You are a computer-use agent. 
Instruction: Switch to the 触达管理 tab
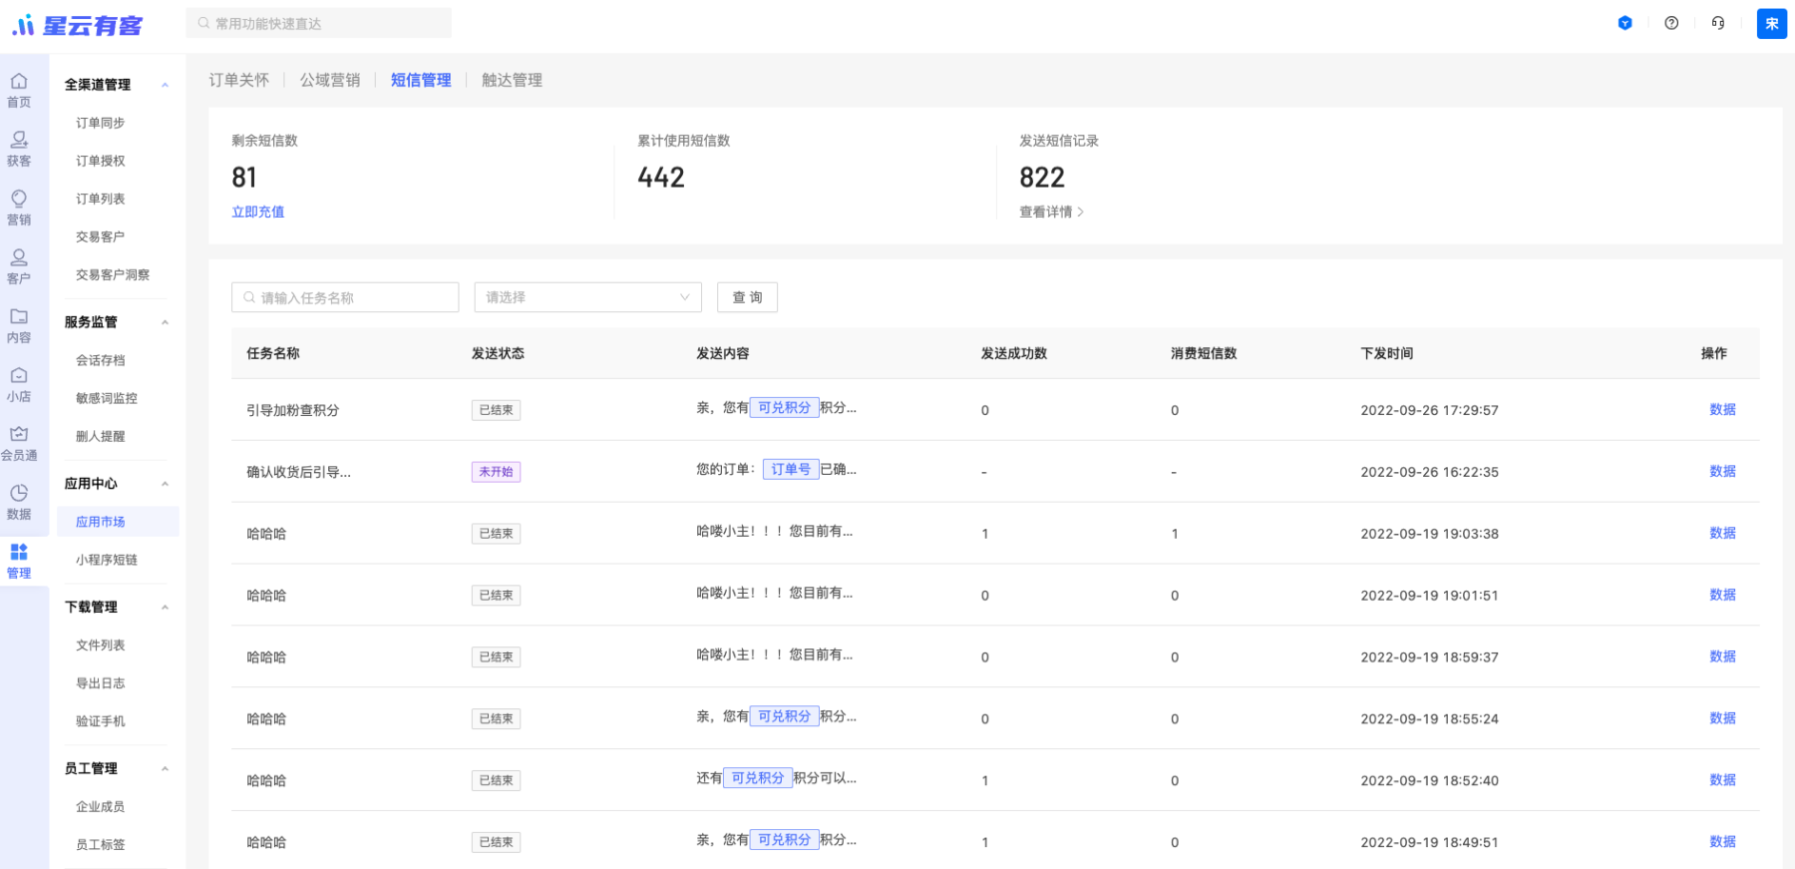(512, 80)
